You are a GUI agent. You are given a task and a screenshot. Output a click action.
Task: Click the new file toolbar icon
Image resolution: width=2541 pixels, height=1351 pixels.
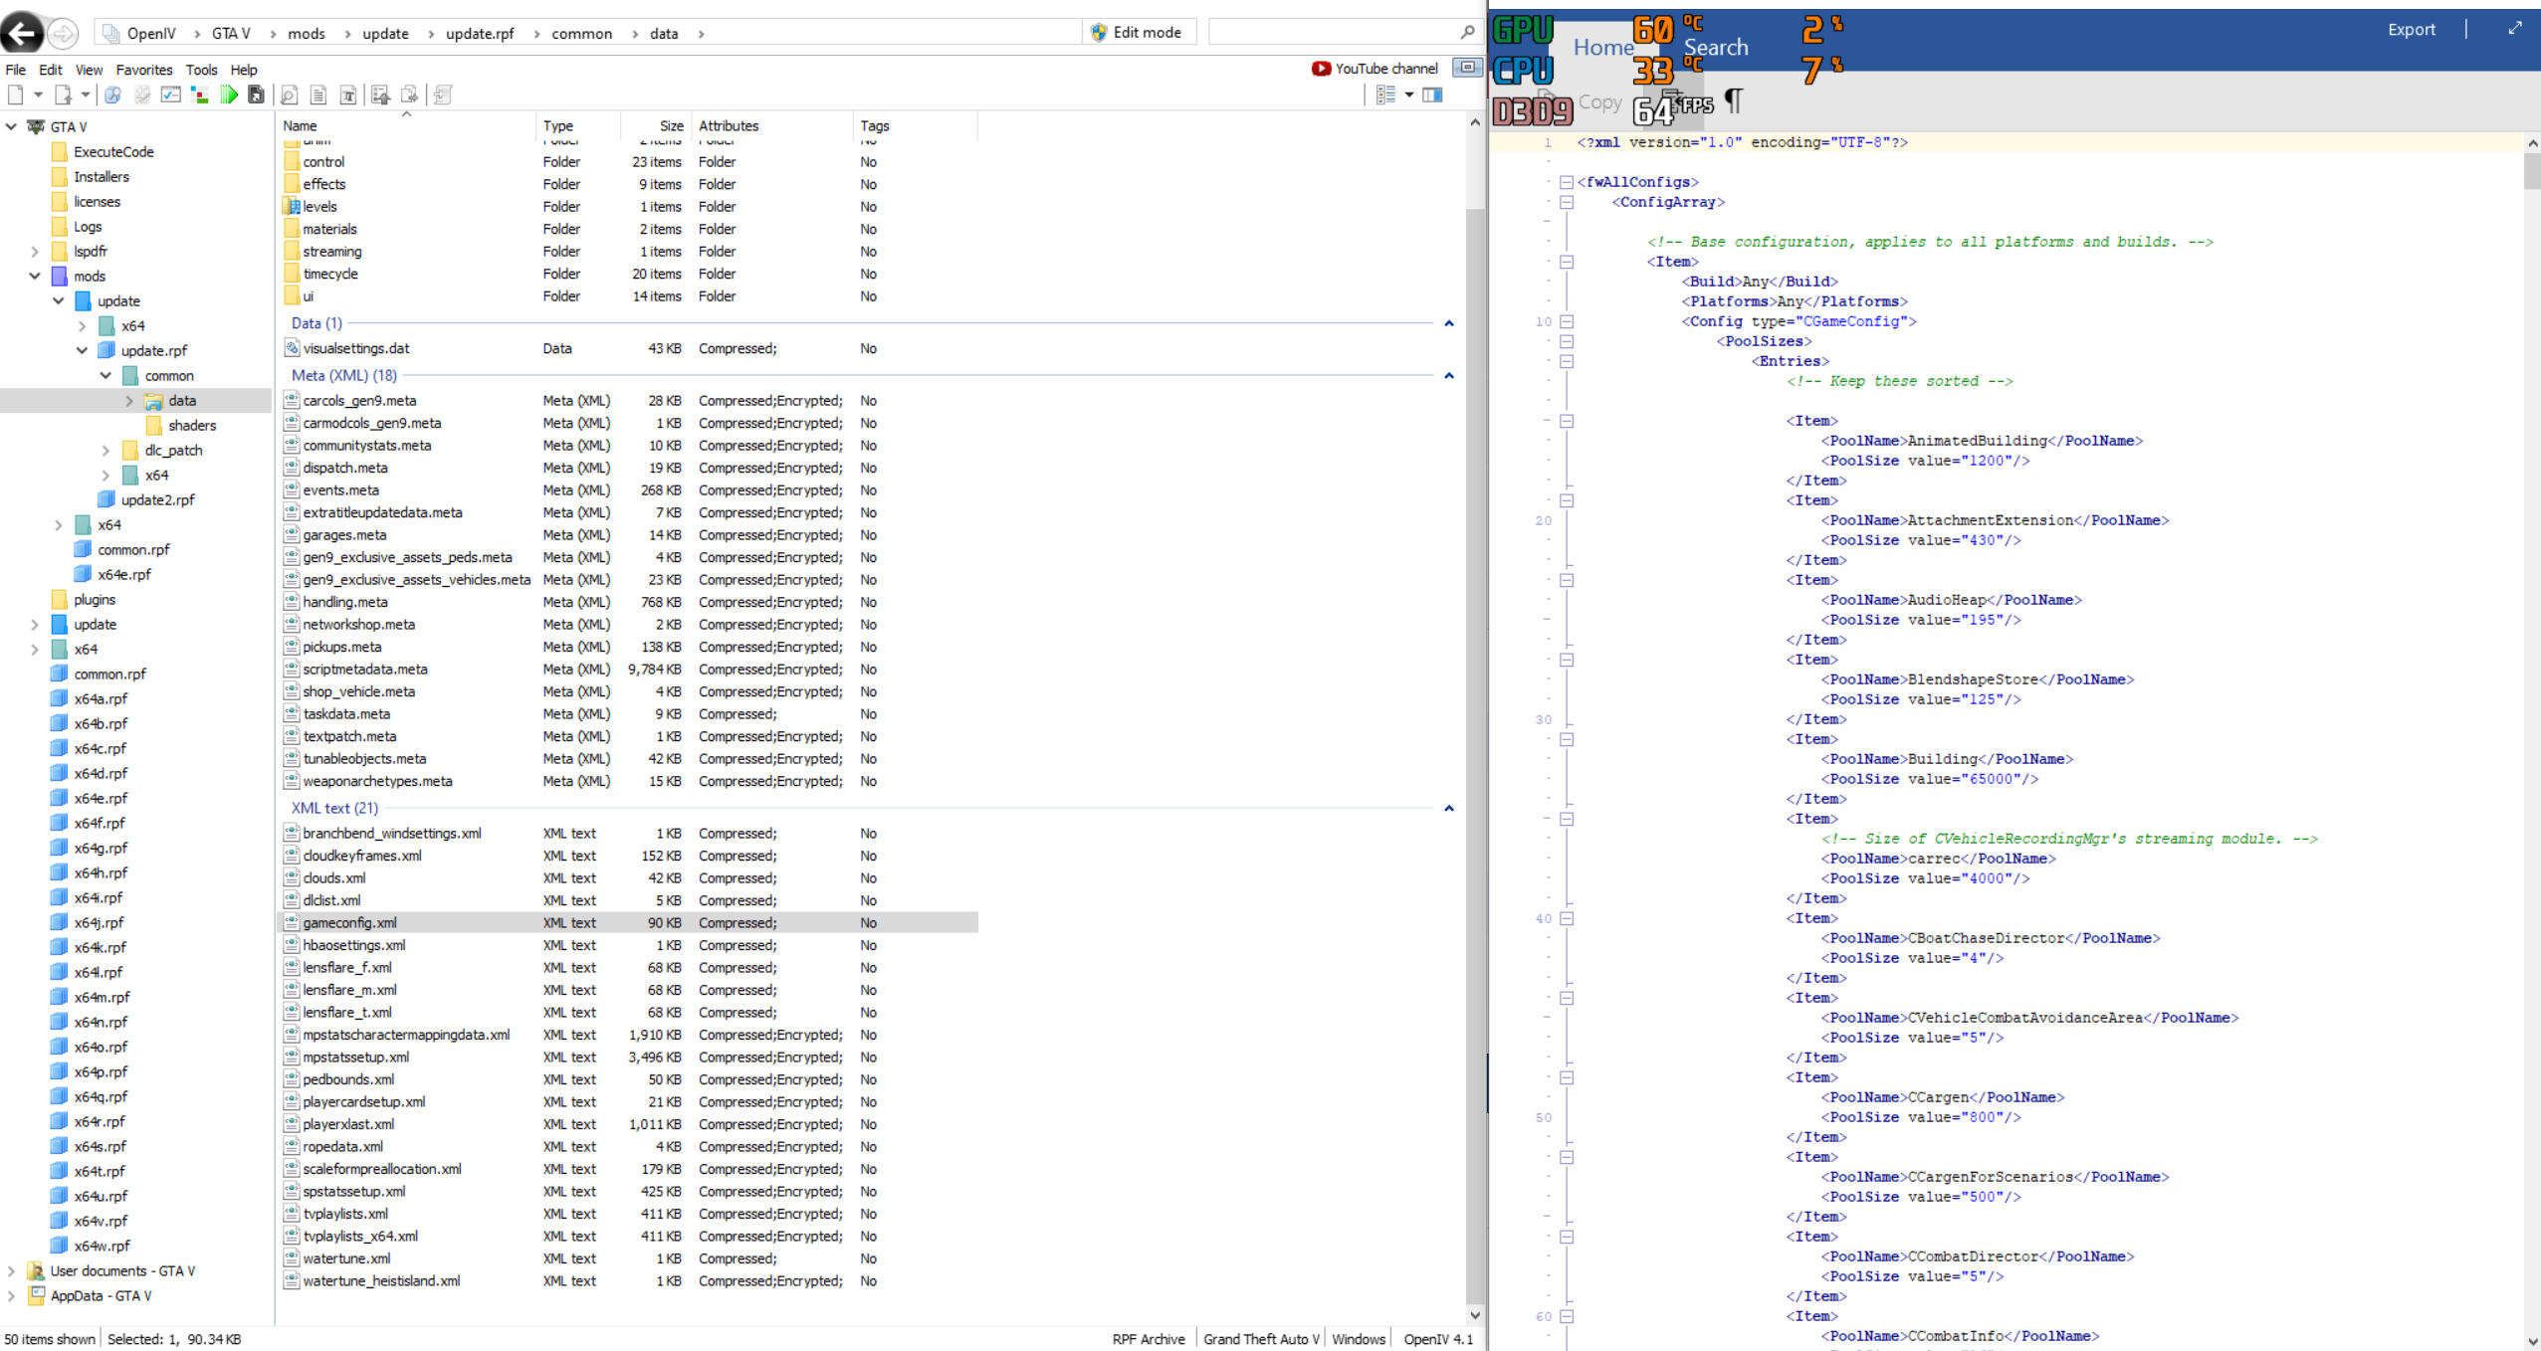click(x=16, y=95)
